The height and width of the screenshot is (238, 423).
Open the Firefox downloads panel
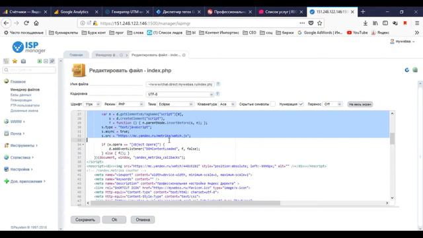[x=365, y=23]
